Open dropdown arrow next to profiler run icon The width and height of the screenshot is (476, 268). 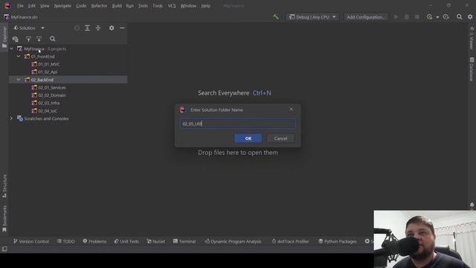437,17
